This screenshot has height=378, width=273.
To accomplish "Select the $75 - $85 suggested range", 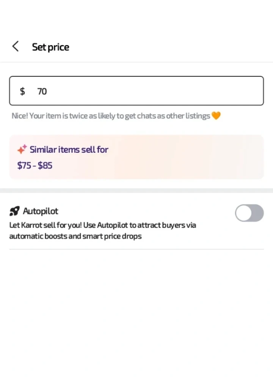I will click(35, 166).
